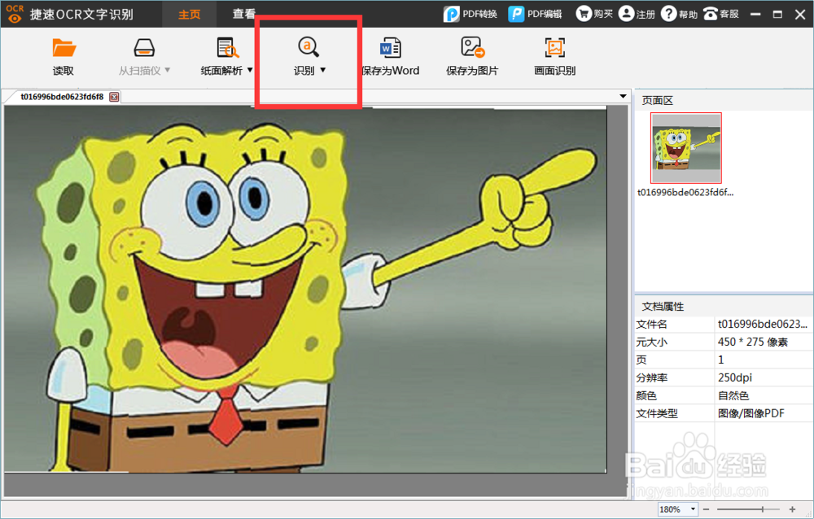The height and width of the screenshot is (519, 814).
Task: Switch to the 查看 tab
Action: pyautogui.click(x=243, y=14)
